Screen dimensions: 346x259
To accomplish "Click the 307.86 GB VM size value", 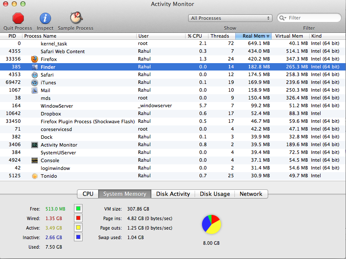I will 138,209.
